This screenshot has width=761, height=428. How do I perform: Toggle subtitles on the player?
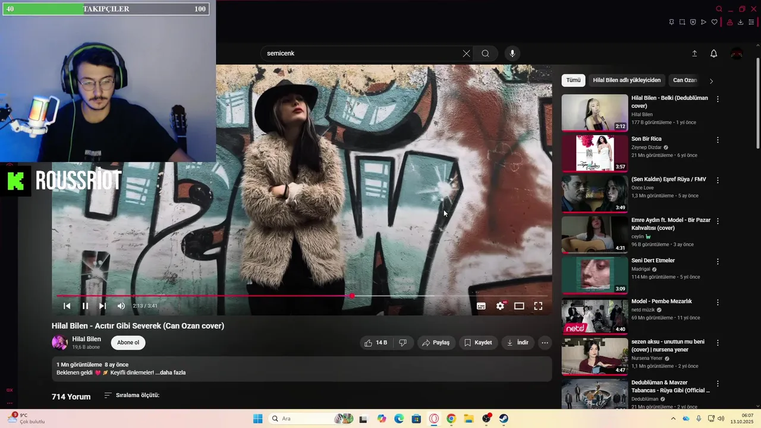tap(481, 306)
